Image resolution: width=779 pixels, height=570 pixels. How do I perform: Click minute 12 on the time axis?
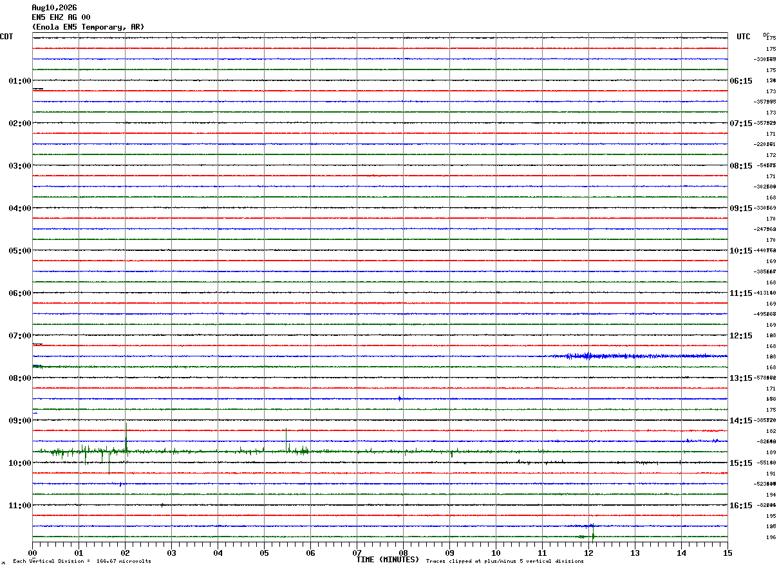click(589, 553)
